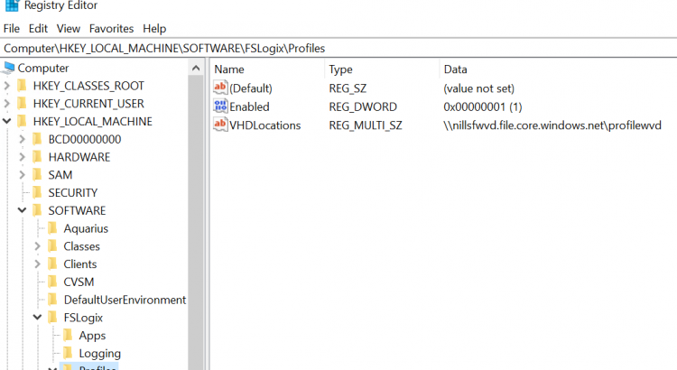677x370 pixels.
Task: Click the Enabled DWORD value icon
Action: pos(220,106)
